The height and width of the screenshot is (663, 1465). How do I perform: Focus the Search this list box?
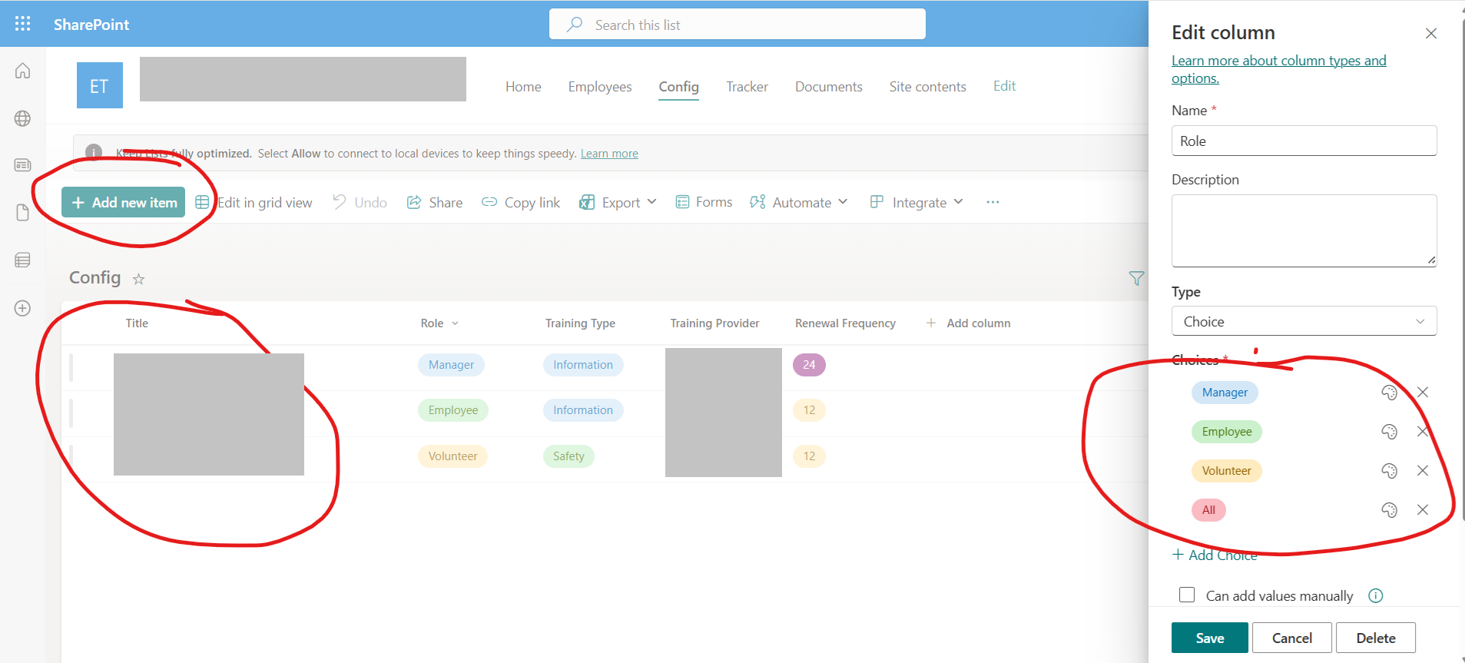737,25
